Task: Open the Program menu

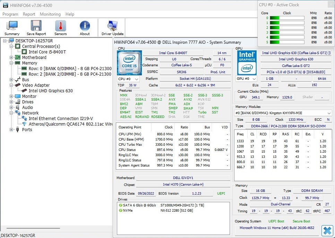Action: click(10, 14)
